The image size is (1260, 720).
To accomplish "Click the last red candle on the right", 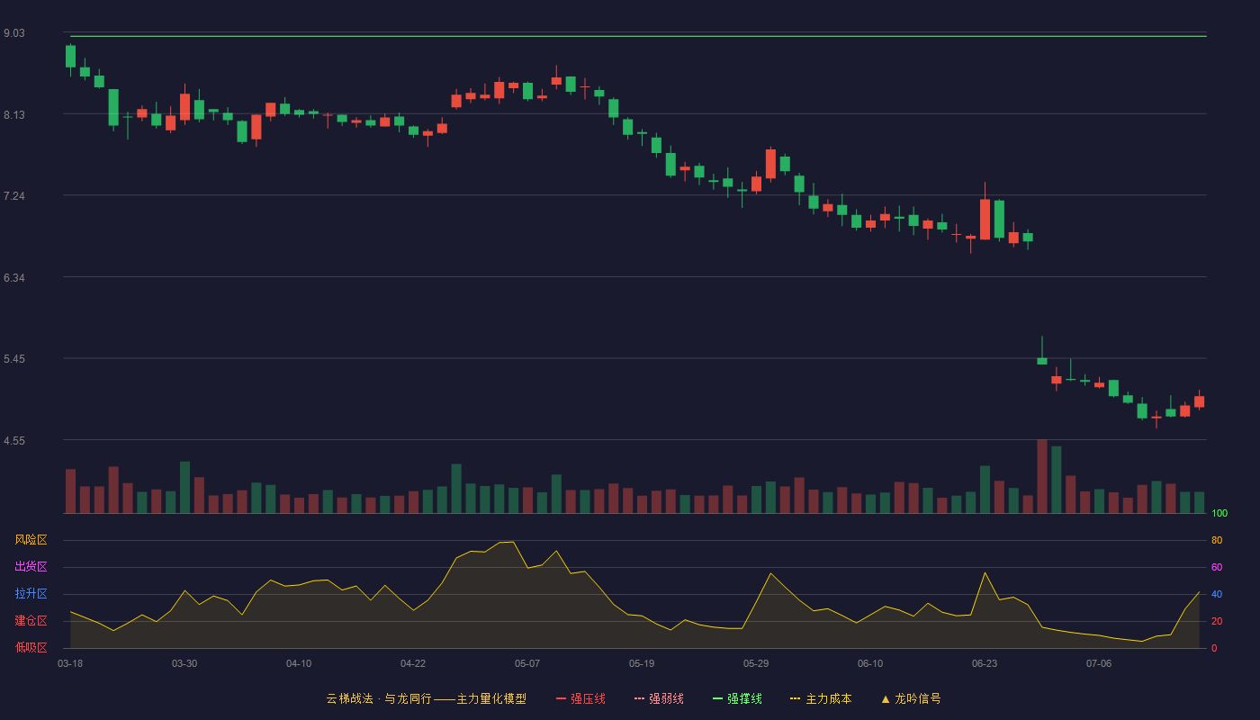I will (x=1199, y=401).
